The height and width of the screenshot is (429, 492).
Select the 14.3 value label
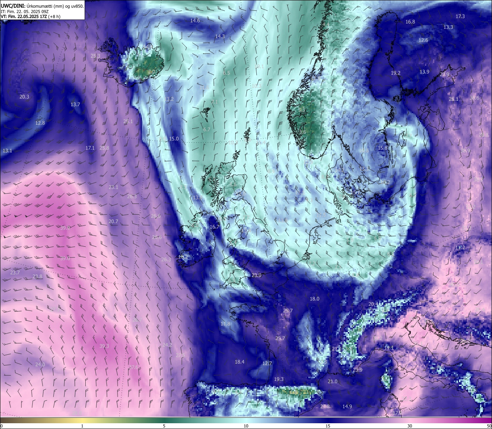(x=220, y=36)
